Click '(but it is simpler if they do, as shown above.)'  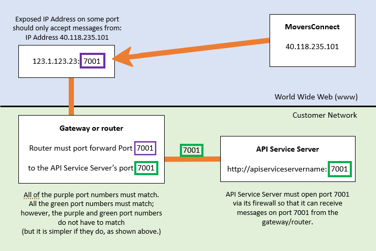(x=91, y=232)
